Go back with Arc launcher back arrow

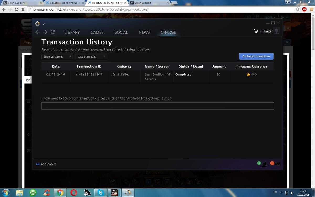click(38, 32)
